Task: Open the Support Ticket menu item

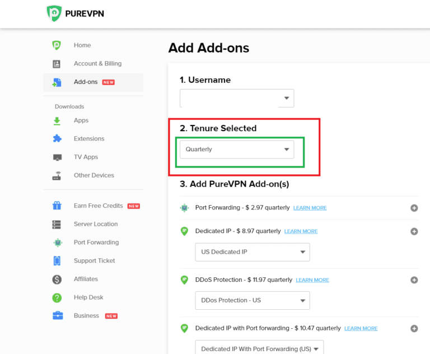Action: pos(94,261)
